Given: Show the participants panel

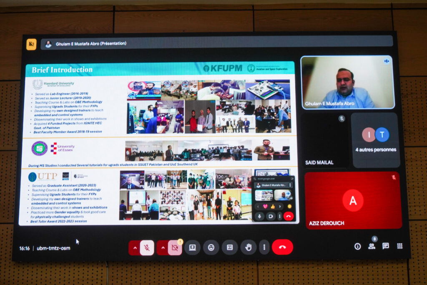Looking at the screenshot, I should (x=372, y=246).
